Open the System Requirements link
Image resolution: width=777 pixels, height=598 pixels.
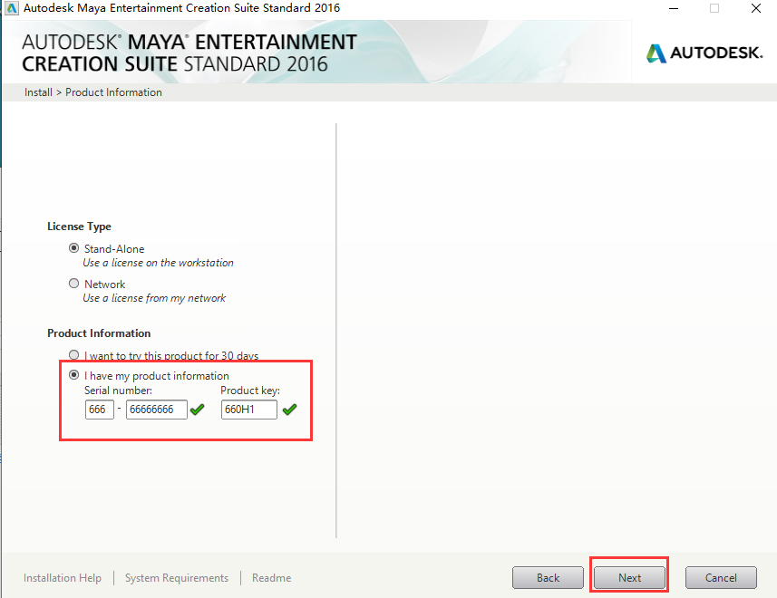(x=177, y=578)
